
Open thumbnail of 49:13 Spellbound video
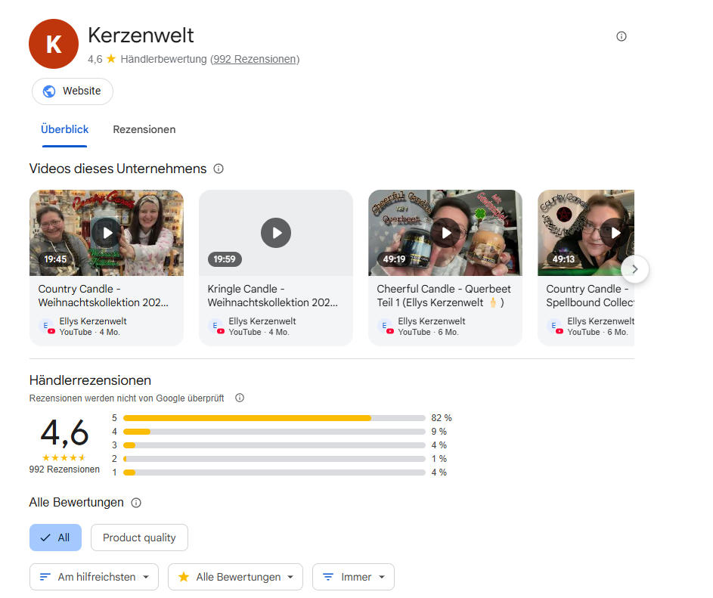(x=586, y=233)
